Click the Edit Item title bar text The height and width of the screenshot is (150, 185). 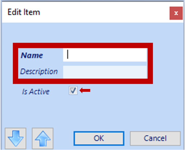pyautogui.click(x=24, y=12)
